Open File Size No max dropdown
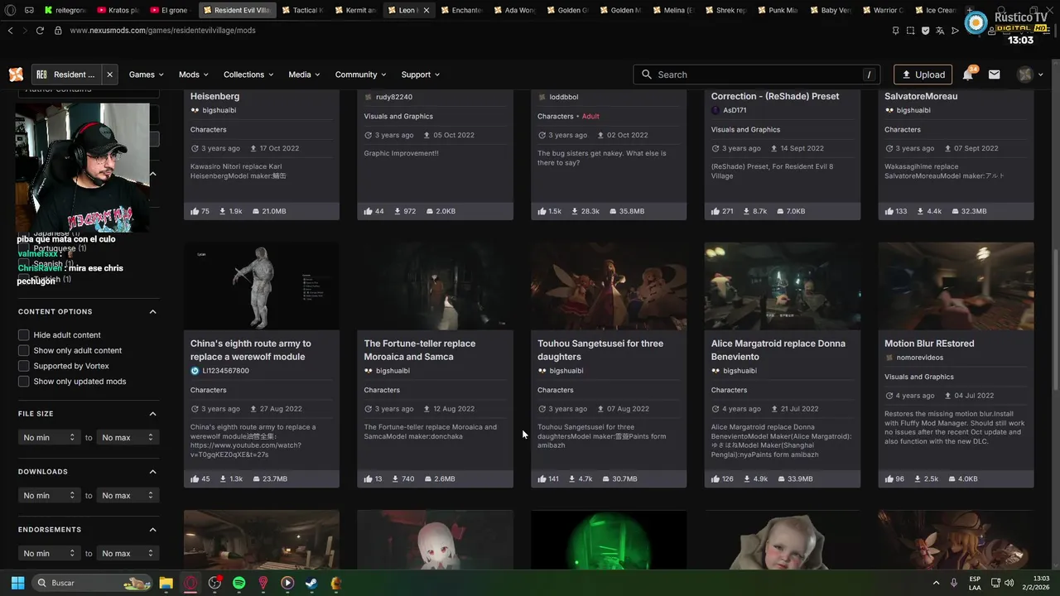The width and height of the screenshot is (1060, 596). click(128, 437)
